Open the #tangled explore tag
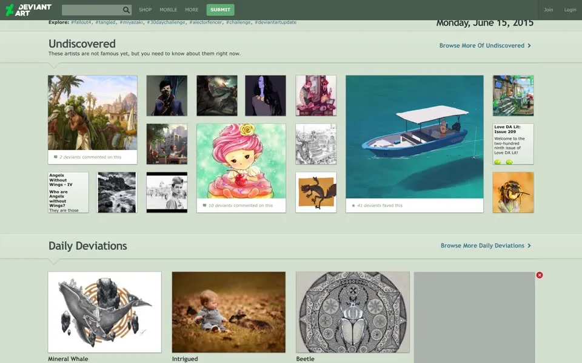This screenshot has width=582, height=363. tap(105, 22)
